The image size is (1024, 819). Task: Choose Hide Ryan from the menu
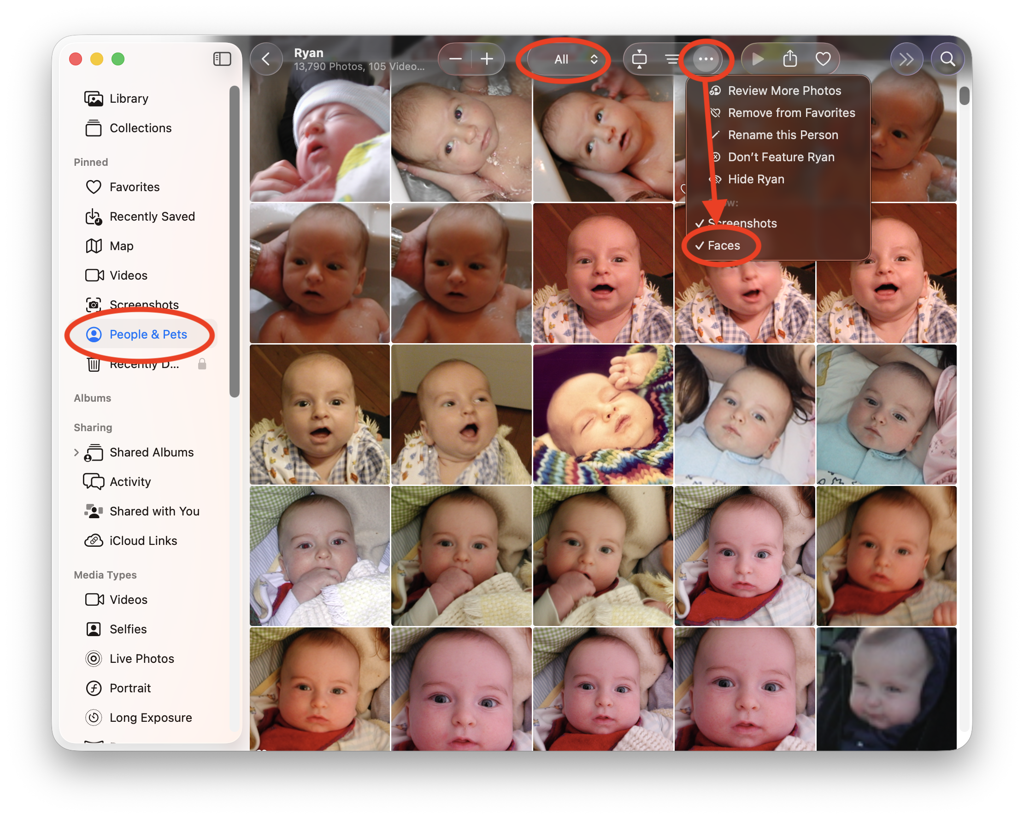pos(756,179)
